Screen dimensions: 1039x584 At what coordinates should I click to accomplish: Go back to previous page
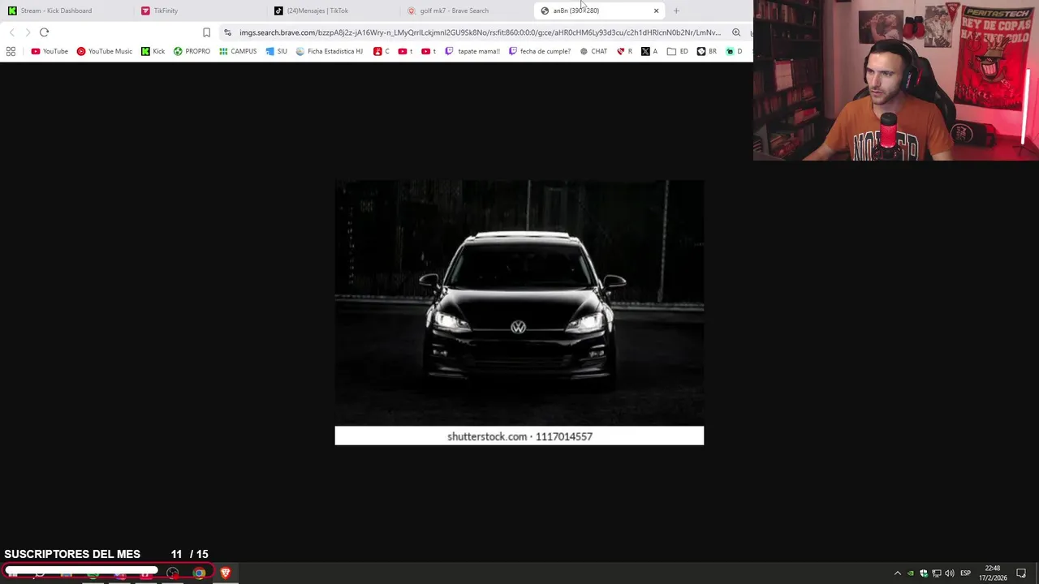11,32
